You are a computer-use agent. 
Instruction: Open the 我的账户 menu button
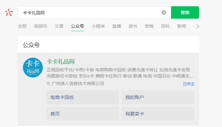pos(158,97)
